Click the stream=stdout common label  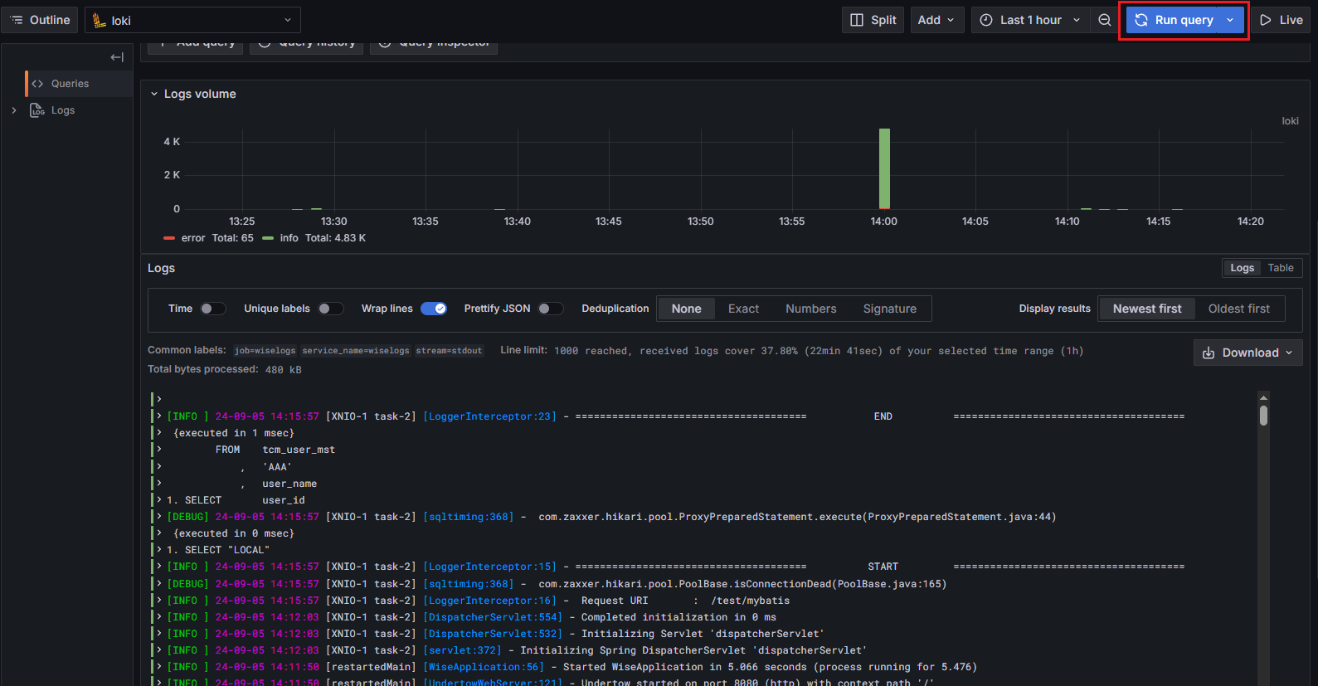[x=449, y=351]
